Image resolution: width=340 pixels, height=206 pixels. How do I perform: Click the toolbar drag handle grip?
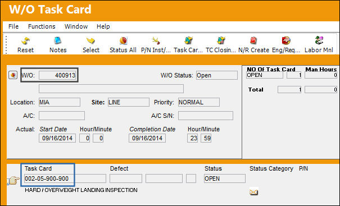[x=6, y=44]
